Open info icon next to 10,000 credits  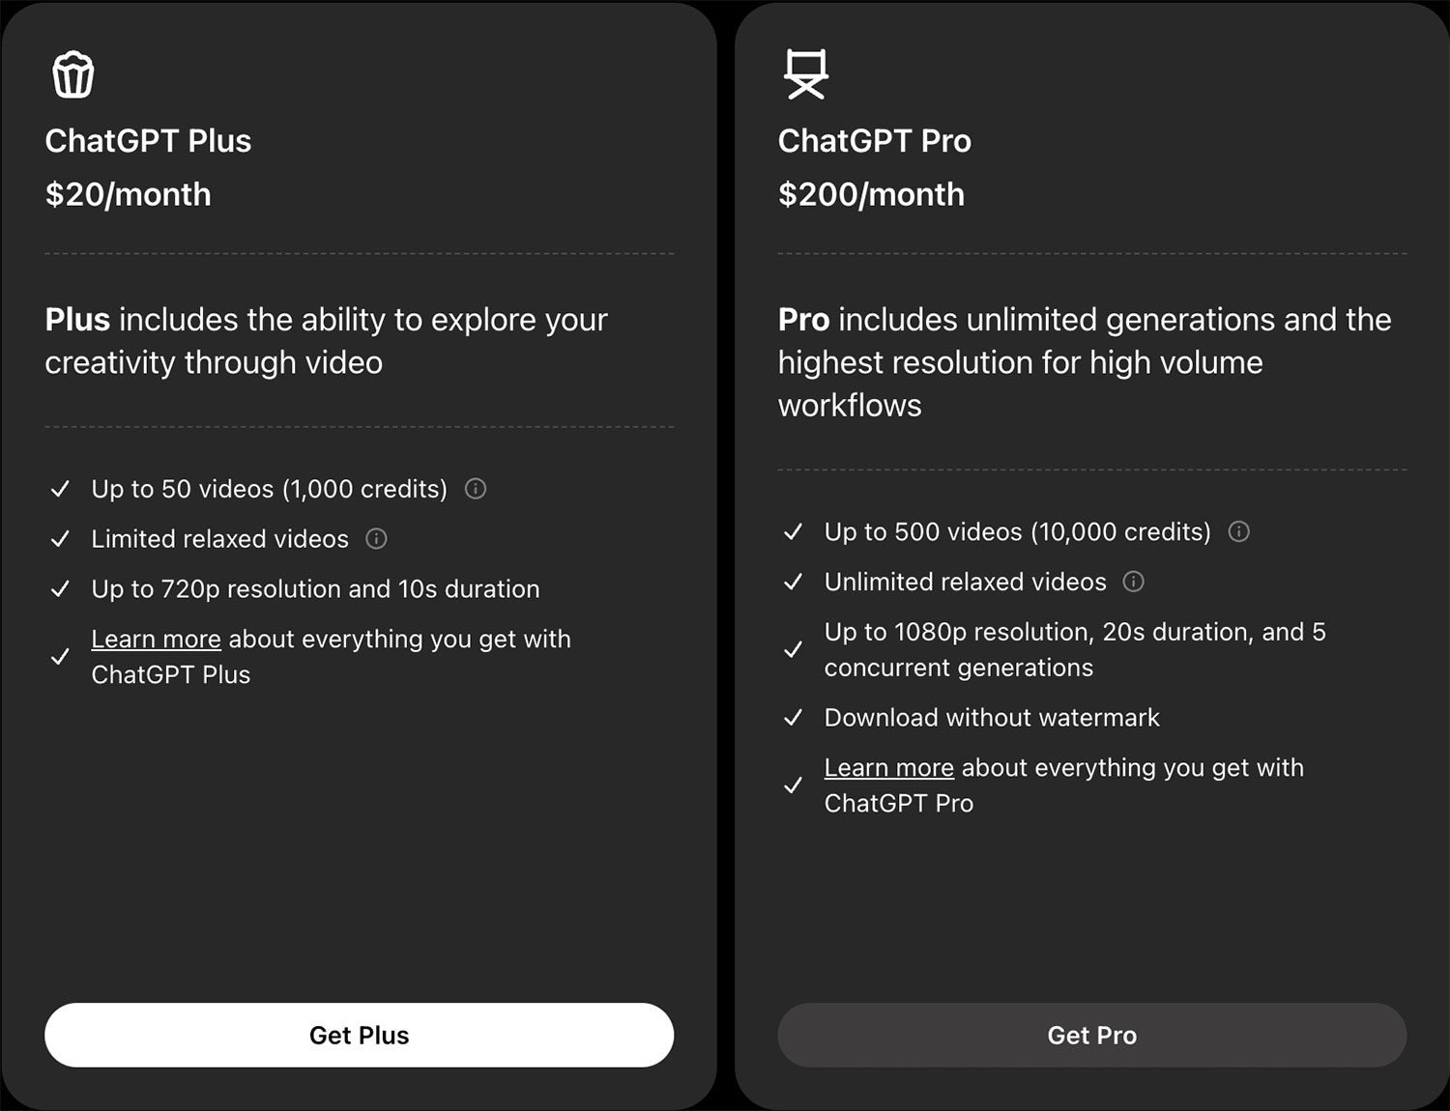1238,531
